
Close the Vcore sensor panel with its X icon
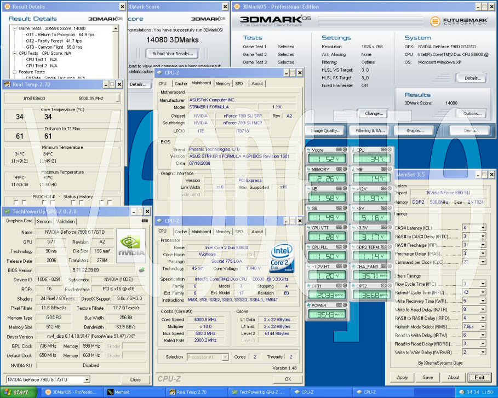(345, 149)
